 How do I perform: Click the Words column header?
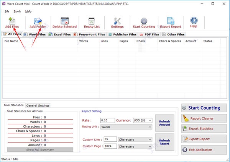pos(84,41)
